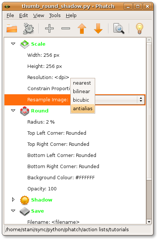Viewport: 157px width, 239px height.
Task: Collapse the Save action
Action: coord(13,211)
